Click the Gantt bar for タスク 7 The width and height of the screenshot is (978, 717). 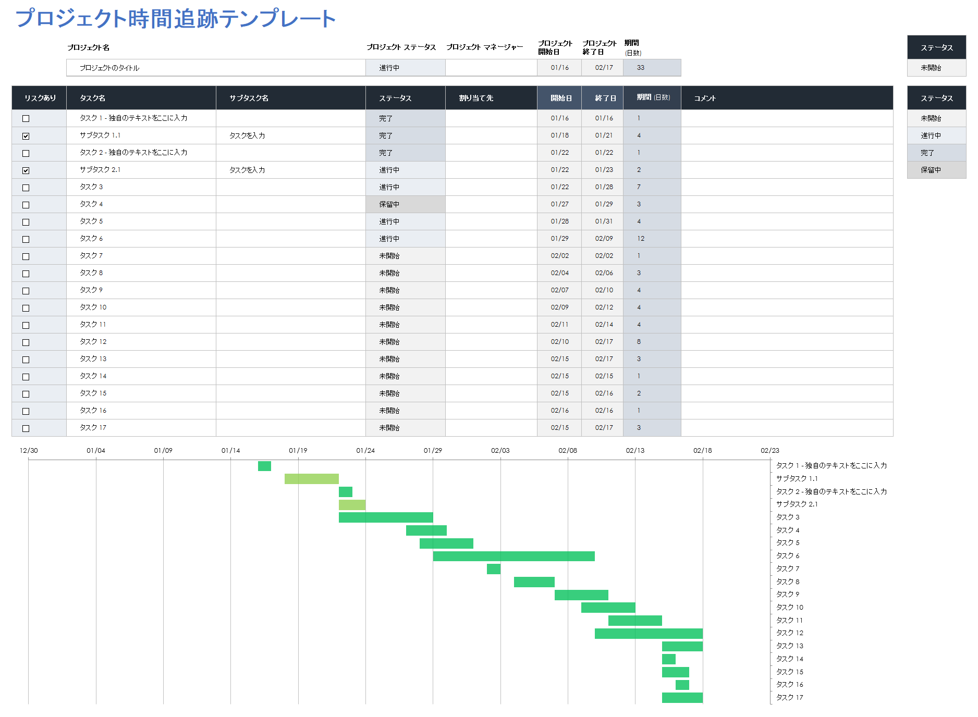click(494, 569)
